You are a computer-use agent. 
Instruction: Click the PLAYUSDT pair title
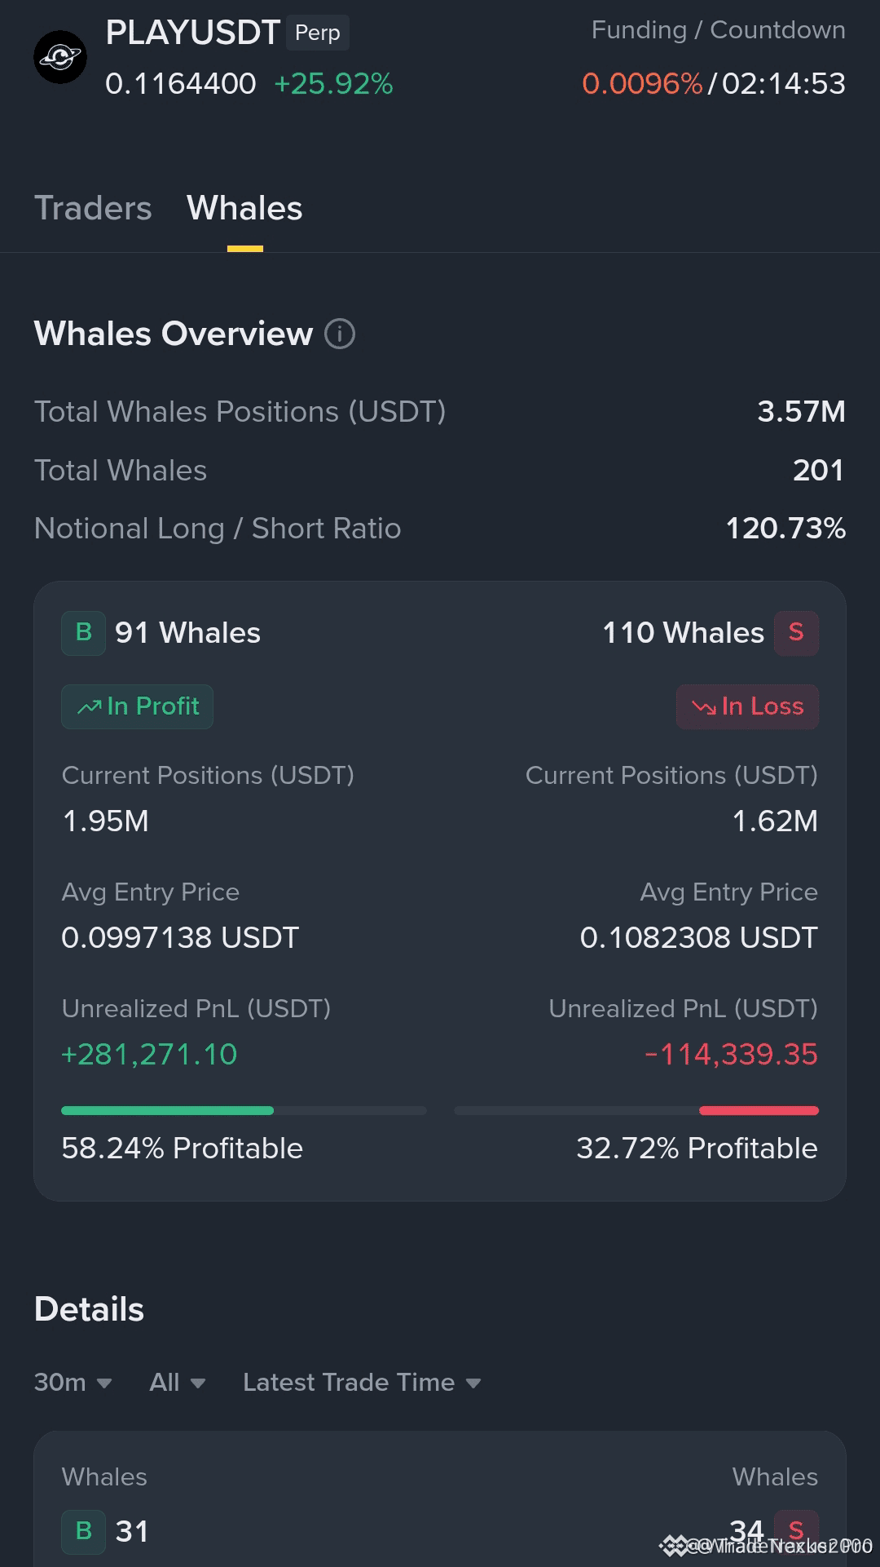pos(193,33)
